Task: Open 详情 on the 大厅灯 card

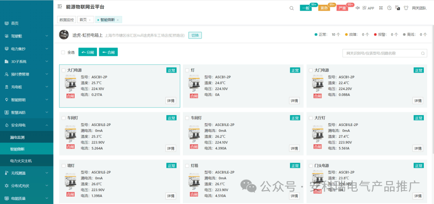Action: 417,148
